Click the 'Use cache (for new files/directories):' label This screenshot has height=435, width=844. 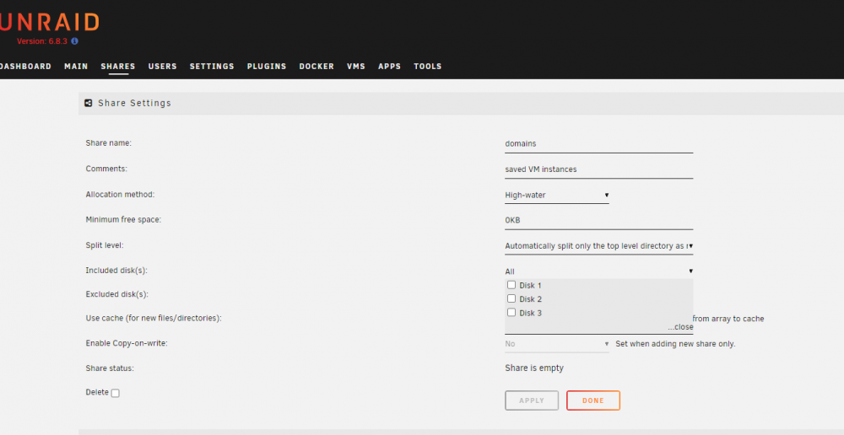click(x=154, y=318)
